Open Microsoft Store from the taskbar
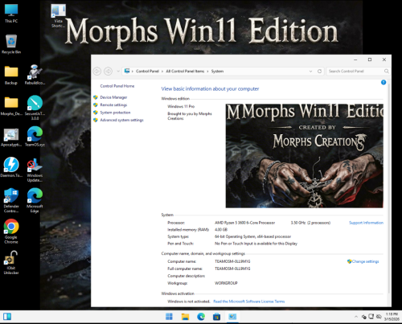Image resolution: width=402 pixels, height=324 pixels. coord(216,317)
